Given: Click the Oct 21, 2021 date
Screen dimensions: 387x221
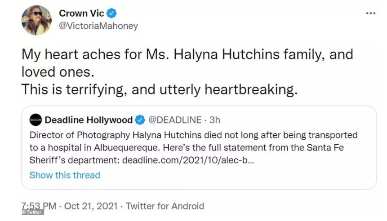Looking at the screenshot, I should tap(91, 206).
